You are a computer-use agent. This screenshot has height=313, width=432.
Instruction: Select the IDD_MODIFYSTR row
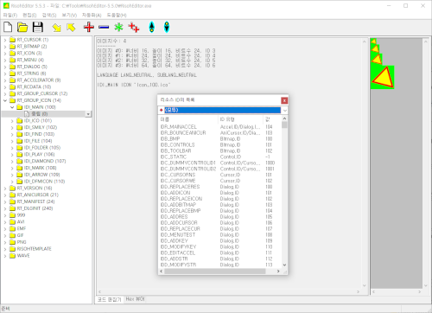[x=219, y=265]
